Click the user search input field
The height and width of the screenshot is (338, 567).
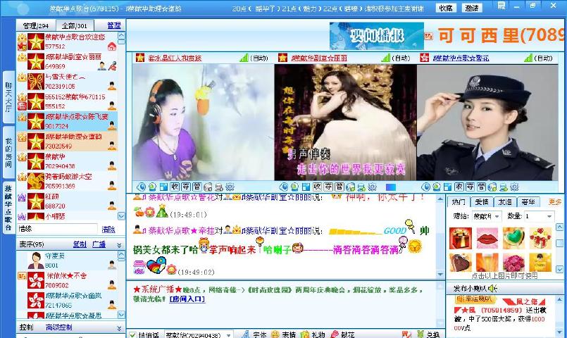click(56, 229)
